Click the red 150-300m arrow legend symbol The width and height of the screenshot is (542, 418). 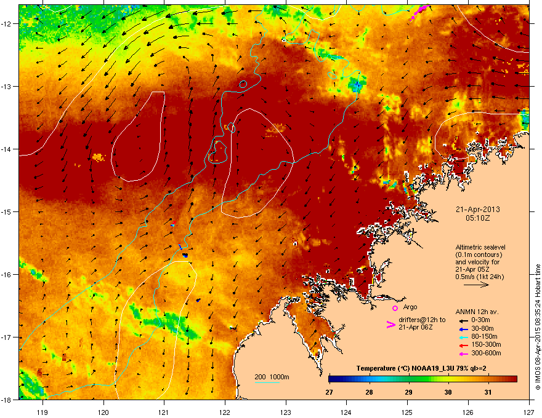point(463,345)
